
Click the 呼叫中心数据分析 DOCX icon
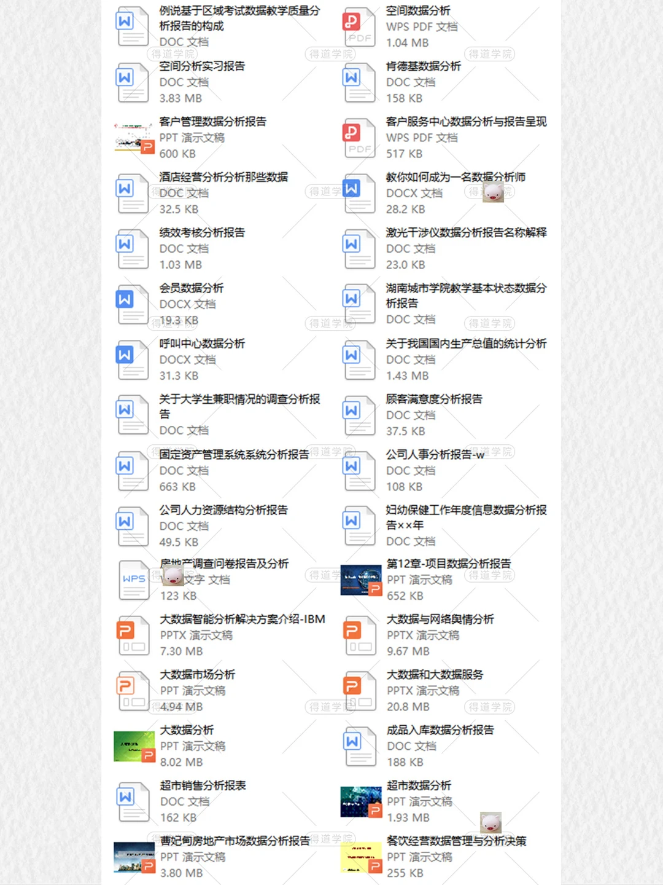[x=132, y=360]
